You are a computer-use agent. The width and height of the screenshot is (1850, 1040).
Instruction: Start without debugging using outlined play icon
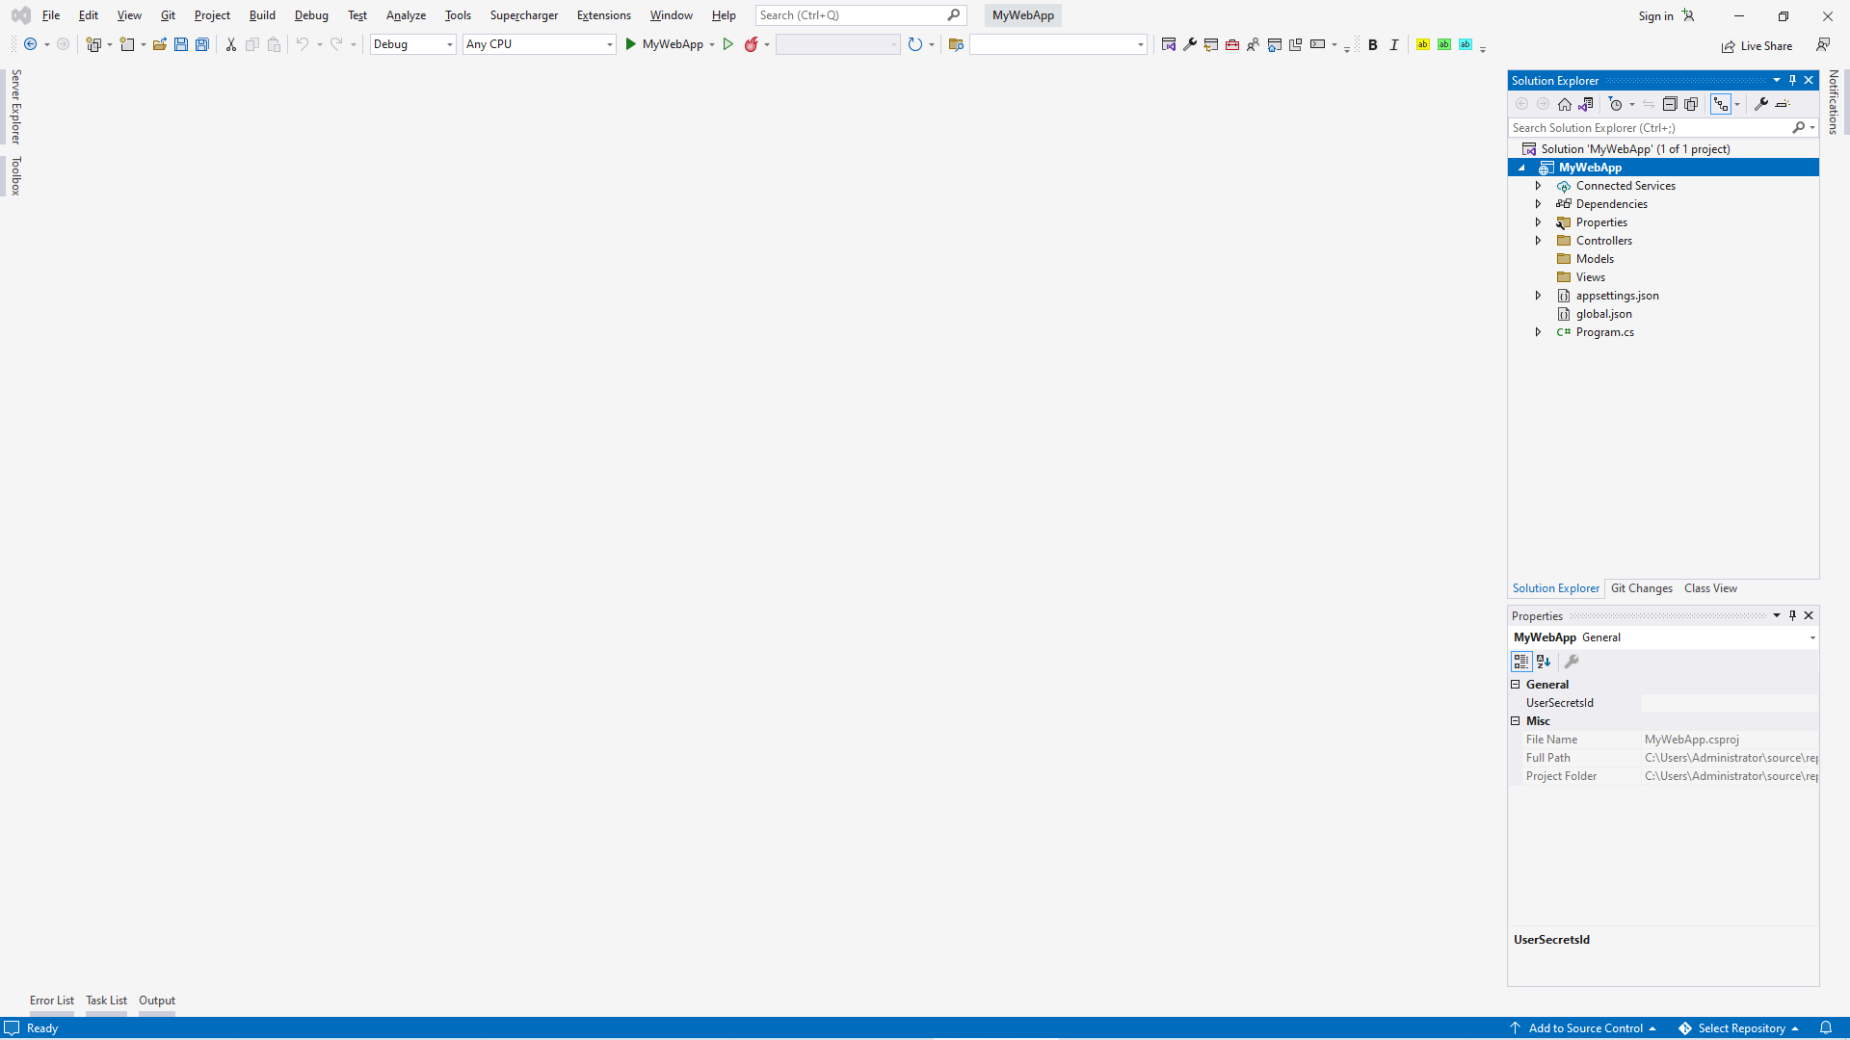728,44
